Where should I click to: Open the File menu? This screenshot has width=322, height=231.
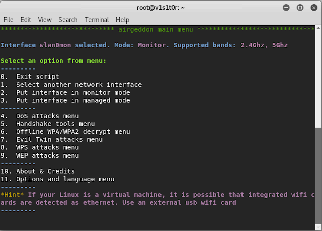click(8, 19)
